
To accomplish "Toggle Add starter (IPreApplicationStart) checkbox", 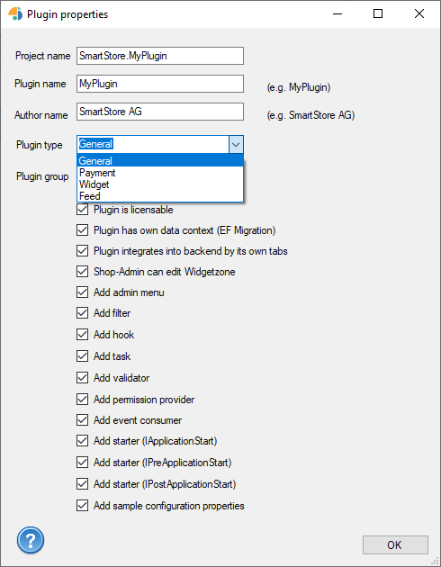I will (83, 462).
